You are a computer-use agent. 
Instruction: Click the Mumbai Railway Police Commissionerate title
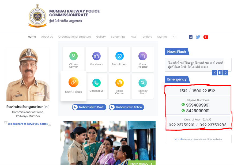tap(74, 13)
